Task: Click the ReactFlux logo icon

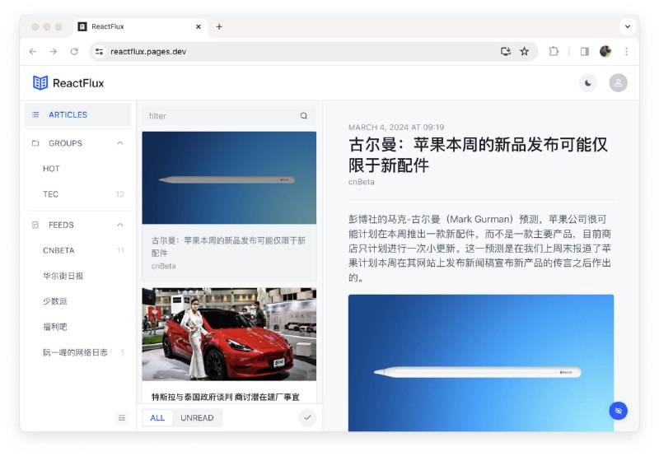Action: (40, 82)
